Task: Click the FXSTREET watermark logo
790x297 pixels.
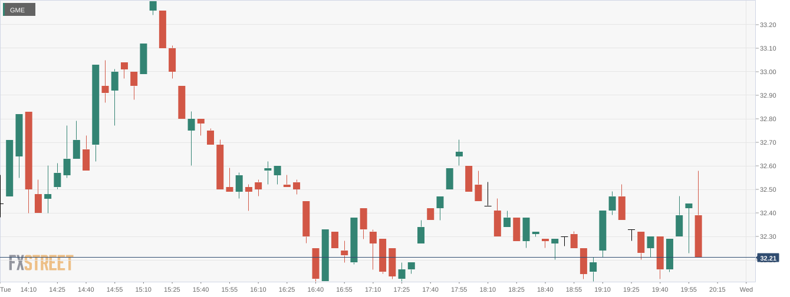Action: (41, 262)
